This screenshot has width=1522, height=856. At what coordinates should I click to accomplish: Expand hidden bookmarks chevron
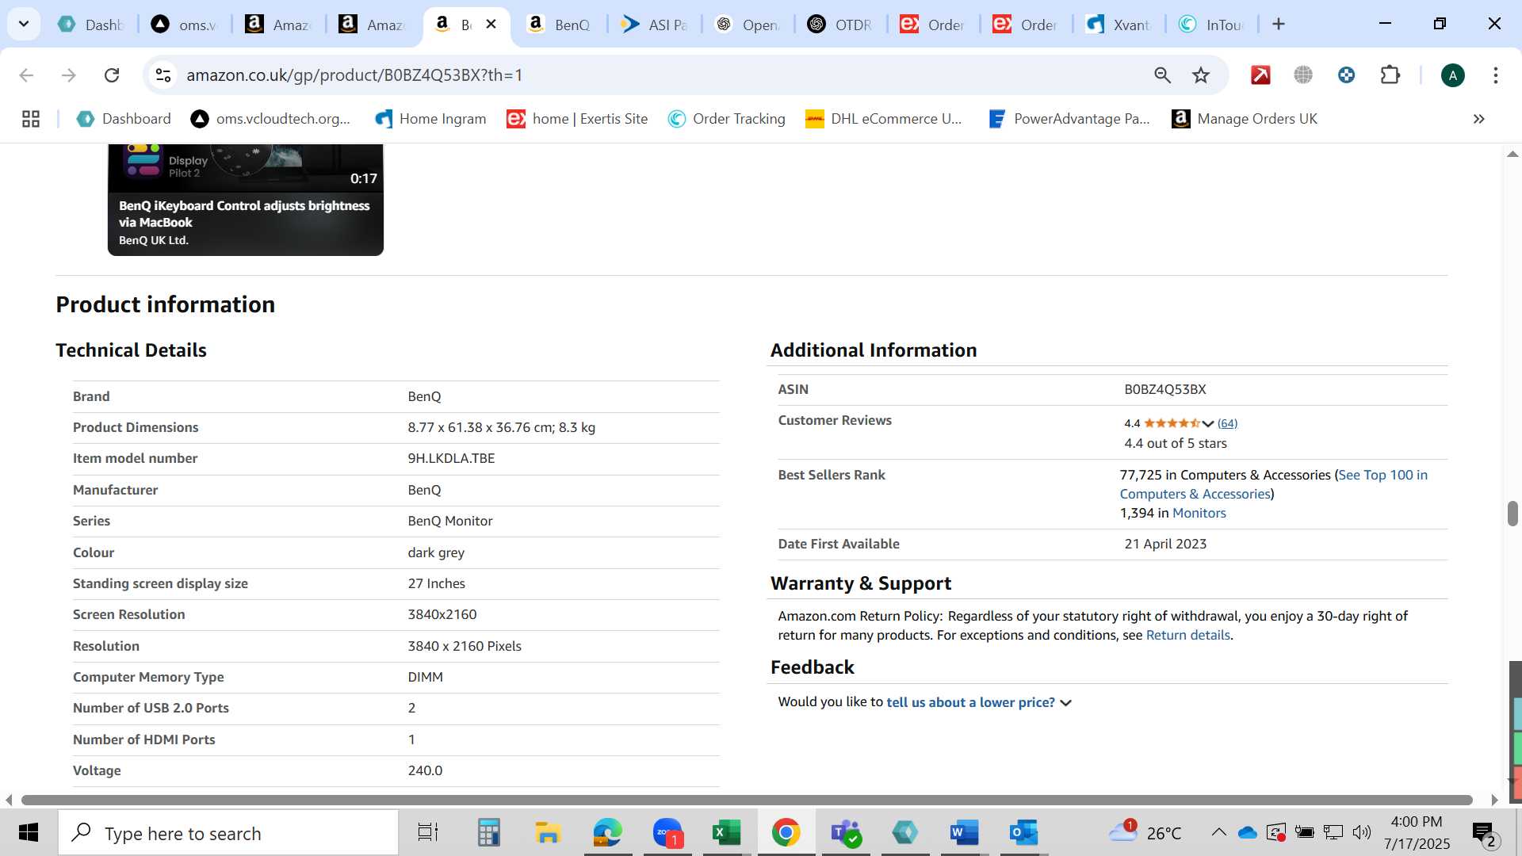[x=1478, y=119]
